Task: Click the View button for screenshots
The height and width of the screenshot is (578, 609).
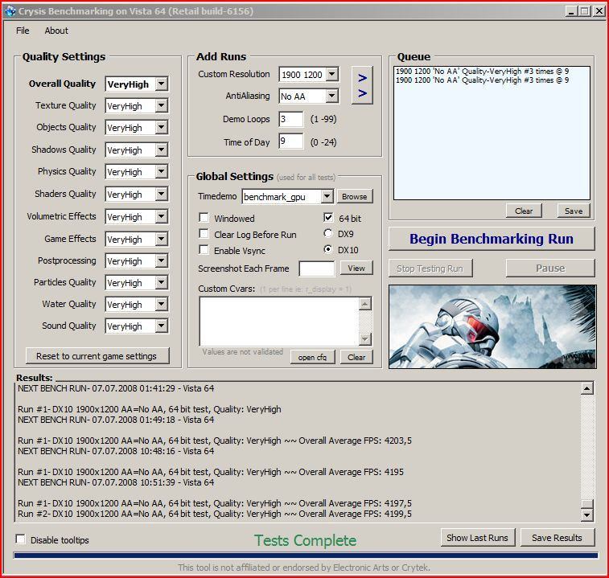Action: click(x=356, y=268)
